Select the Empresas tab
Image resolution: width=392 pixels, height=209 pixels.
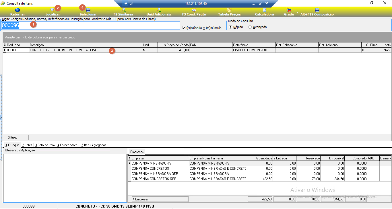[x=137, y=152]
